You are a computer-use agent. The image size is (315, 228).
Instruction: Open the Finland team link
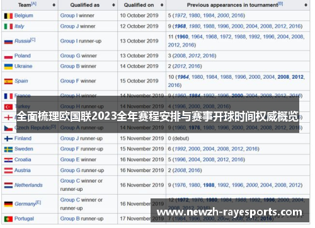click(23, 139)
